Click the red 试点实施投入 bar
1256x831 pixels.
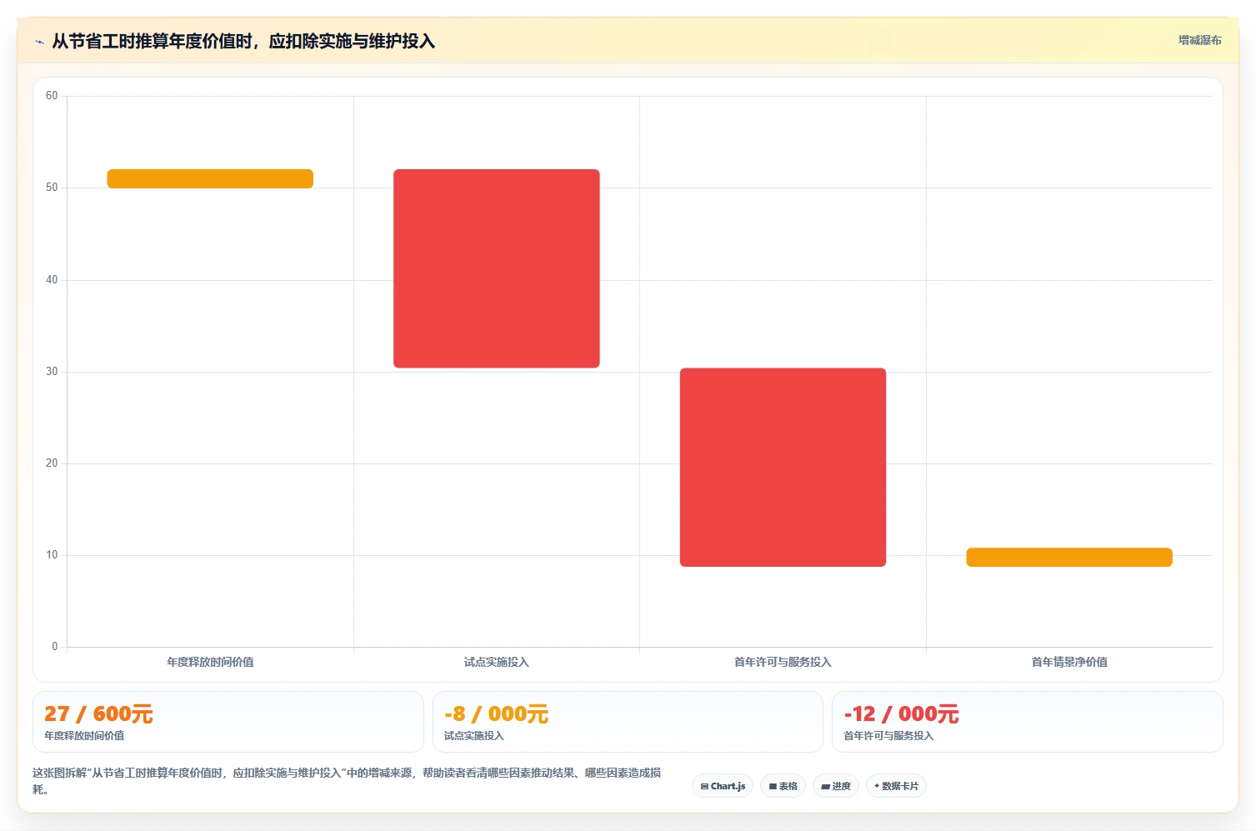coord(497,268)
